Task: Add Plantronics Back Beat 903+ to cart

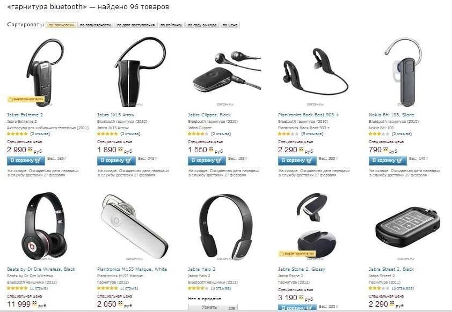Action: coord(297,160)
